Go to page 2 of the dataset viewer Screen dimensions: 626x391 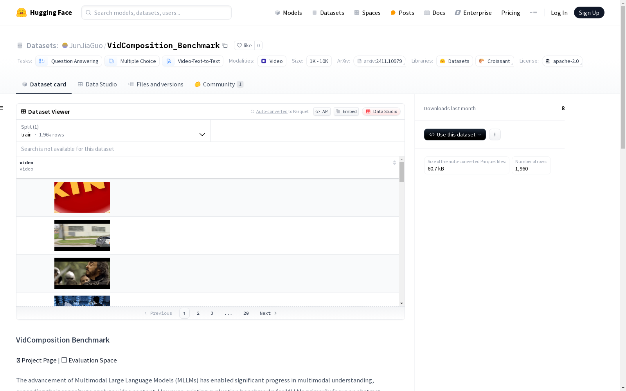(x=198, y=313)
